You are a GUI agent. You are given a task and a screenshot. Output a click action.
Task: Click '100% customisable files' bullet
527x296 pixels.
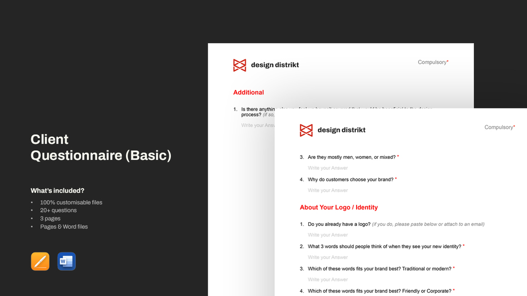pyautogui.click(x=71, y=202)
